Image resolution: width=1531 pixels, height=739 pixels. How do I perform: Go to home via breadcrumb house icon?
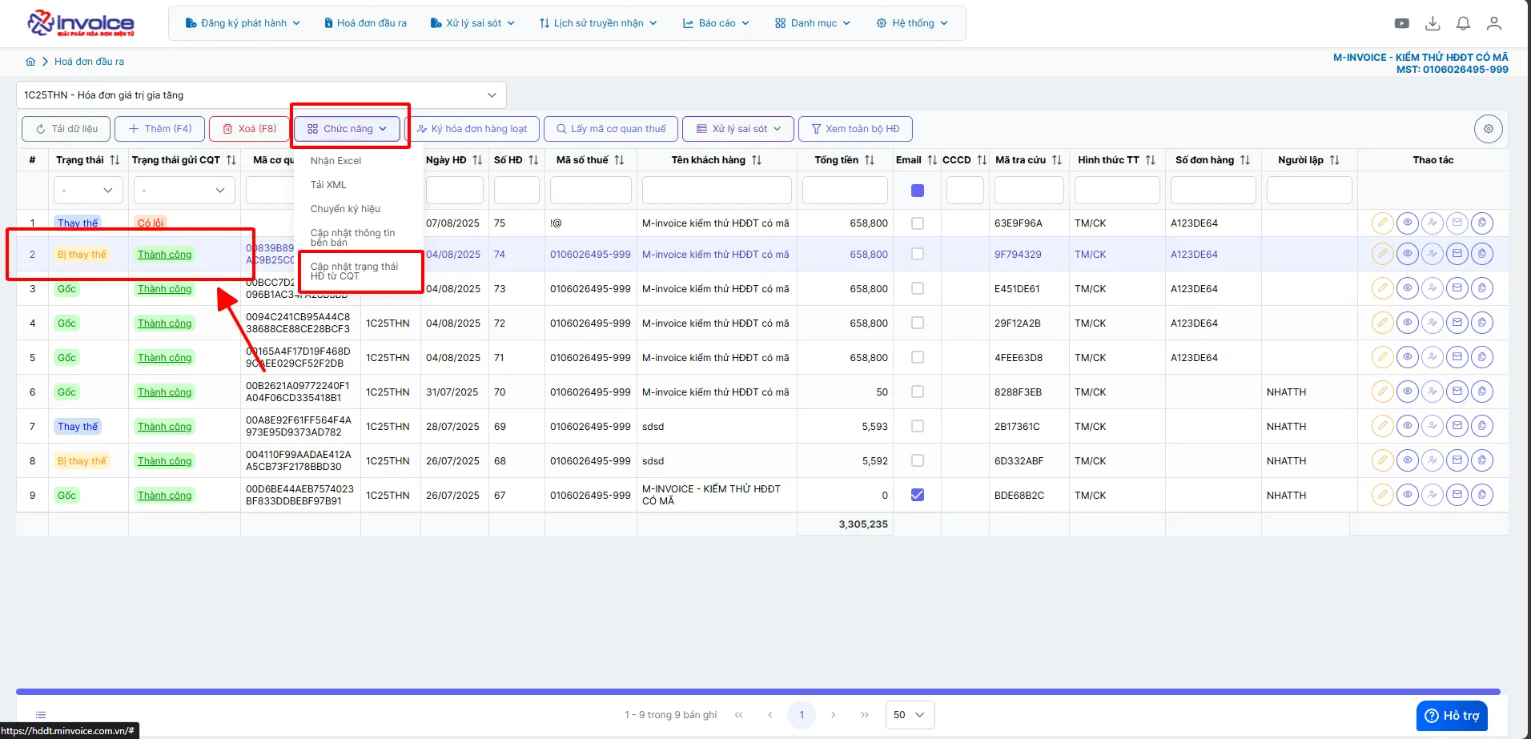click(30, 62)
